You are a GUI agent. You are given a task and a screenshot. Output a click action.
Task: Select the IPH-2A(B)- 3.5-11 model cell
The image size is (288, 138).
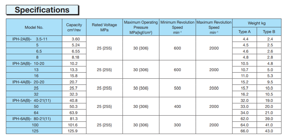[x=34, y=39]
